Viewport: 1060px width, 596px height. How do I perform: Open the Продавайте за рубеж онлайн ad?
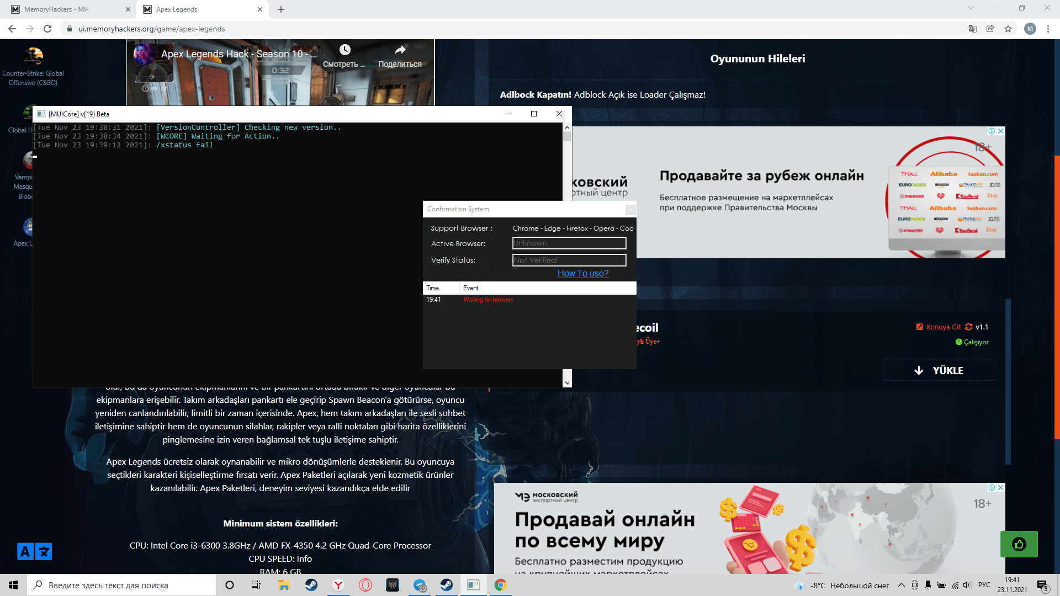pyautogui.click(x=762, y=175)
